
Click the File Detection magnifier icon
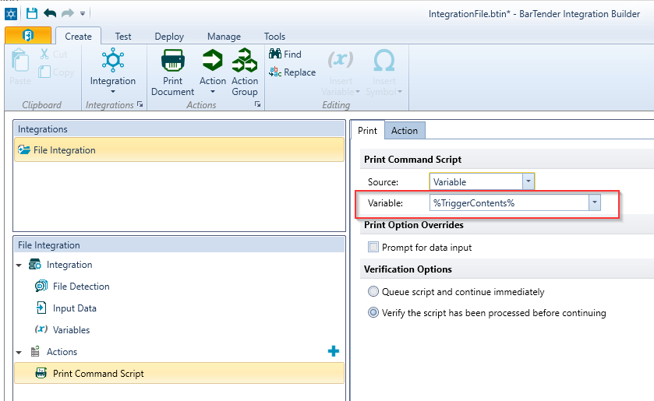pyautogui.click(x=41, y=286)
